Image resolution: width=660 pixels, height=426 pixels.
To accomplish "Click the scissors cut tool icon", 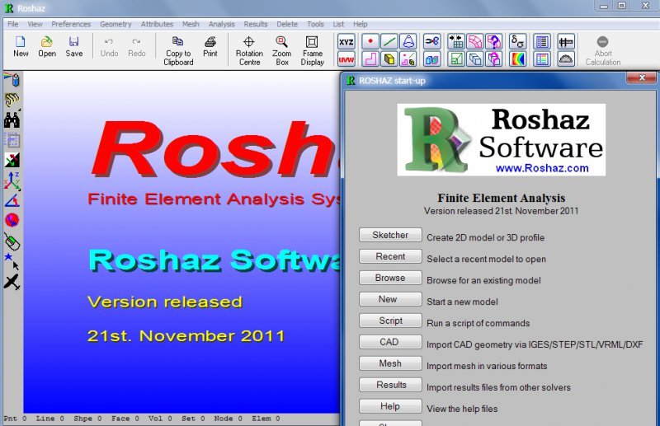I will click(x=431, y=42).
